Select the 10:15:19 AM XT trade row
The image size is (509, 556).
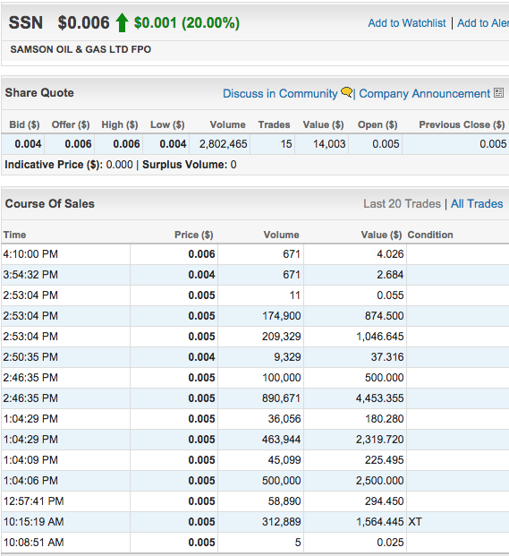[255, 522]
